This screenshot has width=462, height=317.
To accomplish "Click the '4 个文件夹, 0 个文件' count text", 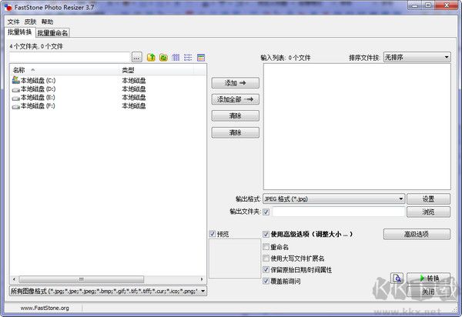I will (36, 46).
